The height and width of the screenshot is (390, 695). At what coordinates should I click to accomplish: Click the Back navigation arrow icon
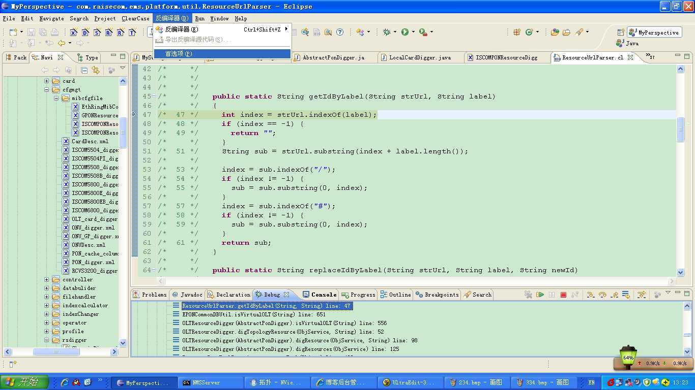[62, 43]
